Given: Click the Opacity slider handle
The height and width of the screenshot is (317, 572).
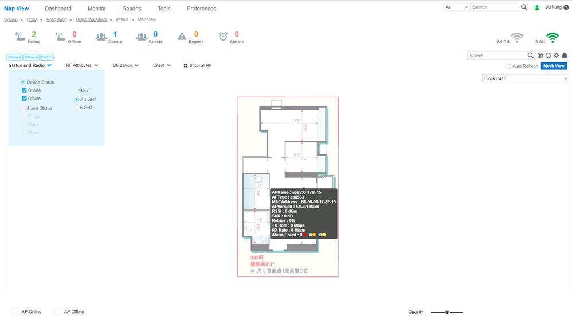Looking at the screenshot, I should [446, 312].
